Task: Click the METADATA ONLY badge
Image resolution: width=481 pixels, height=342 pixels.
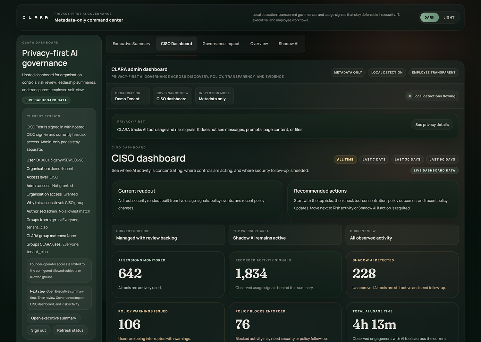Action: coord(348,72)
